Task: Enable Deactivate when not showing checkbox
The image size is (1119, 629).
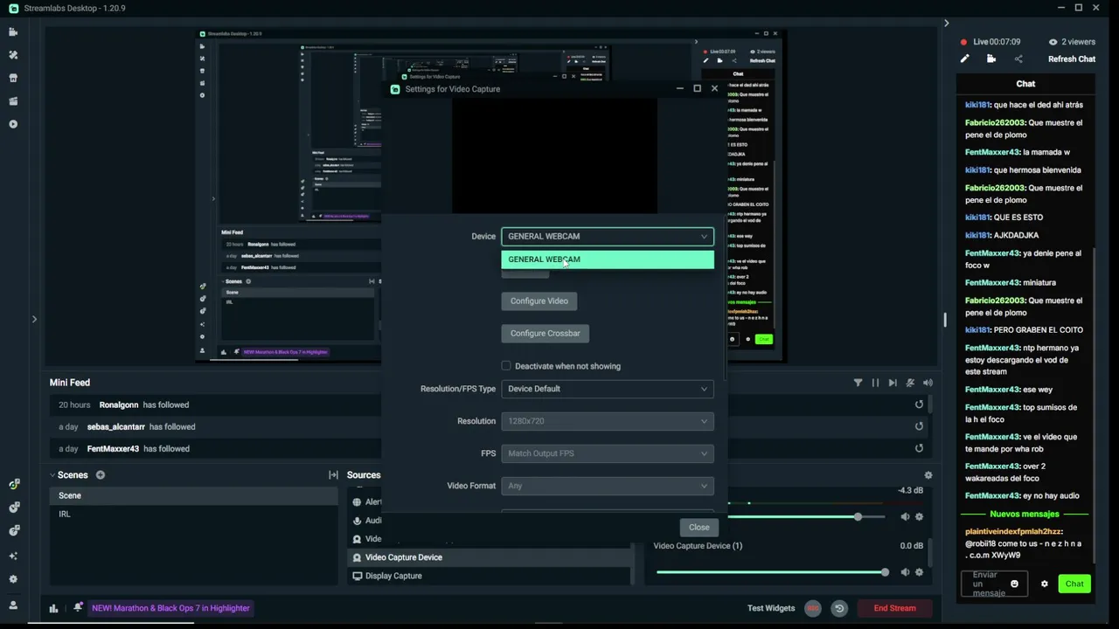Action: (506, 365)
